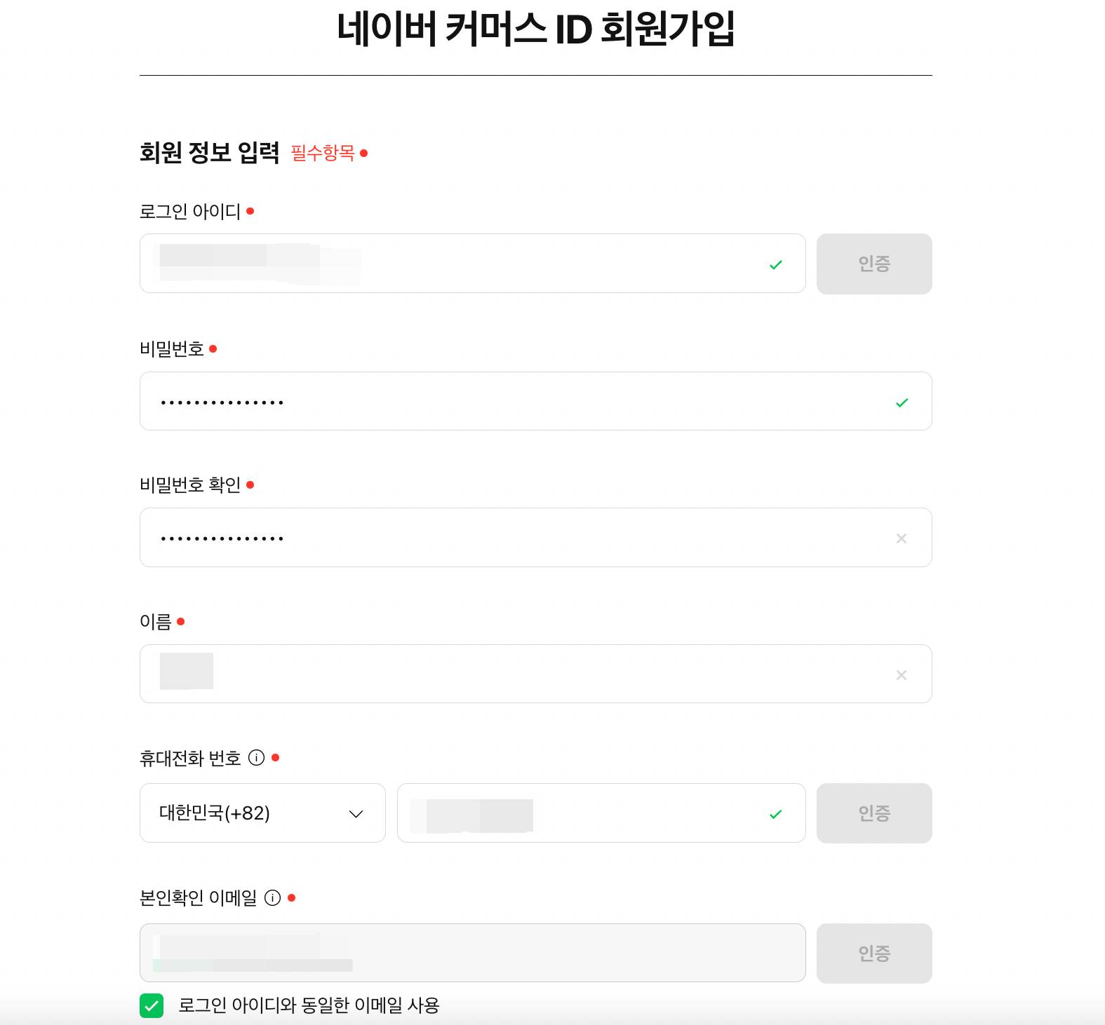Click the 인증 button beside the login ID
This screenshot has width=1105, height=1025.
click(874, 264)
